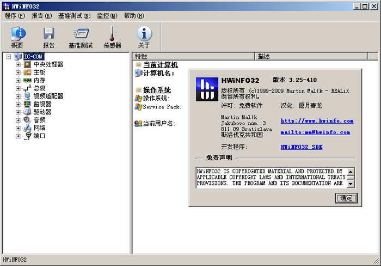This screenshot has height=266, width=381.
Task: Expand the 中央处理器 tree node
Action: coord(18,65)
